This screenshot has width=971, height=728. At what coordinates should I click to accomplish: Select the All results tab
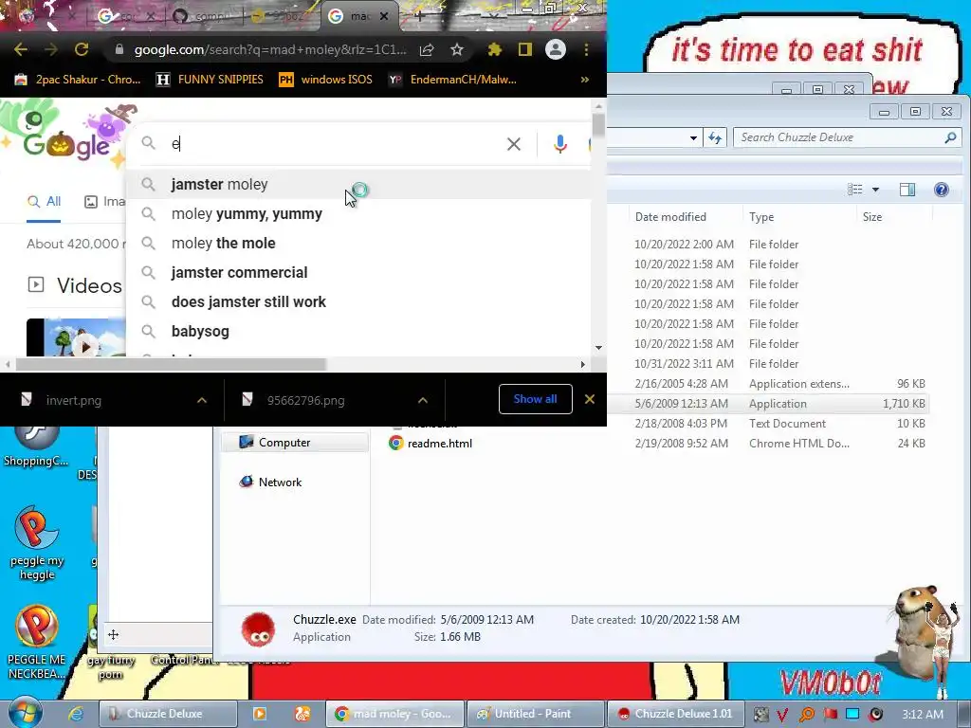pos(44,201)
